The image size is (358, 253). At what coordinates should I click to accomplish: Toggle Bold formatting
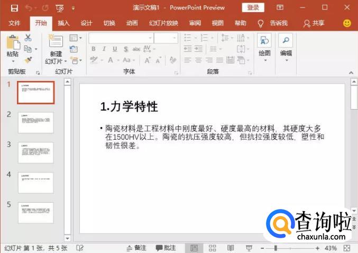coord(94,49)
